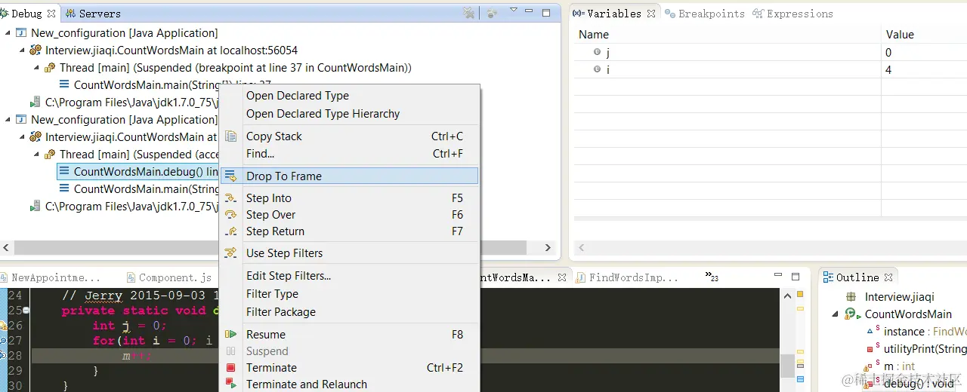Click Debug view scrollbar left arrow
Viewport: 967px width, 392px height.
coord(6,247)
